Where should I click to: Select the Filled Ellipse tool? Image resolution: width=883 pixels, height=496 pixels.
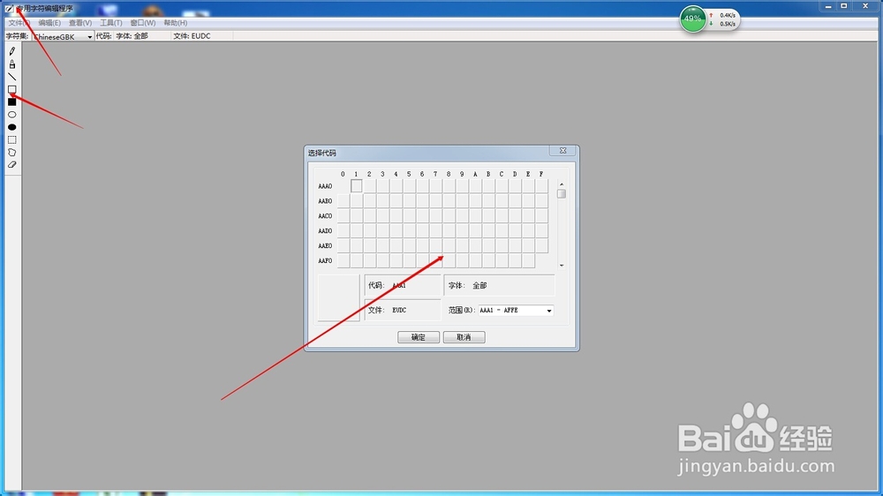pyautogui.click(x=11, y=127)
